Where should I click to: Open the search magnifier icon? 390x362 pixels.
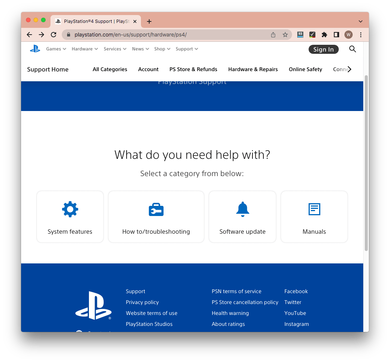point(352,49)
